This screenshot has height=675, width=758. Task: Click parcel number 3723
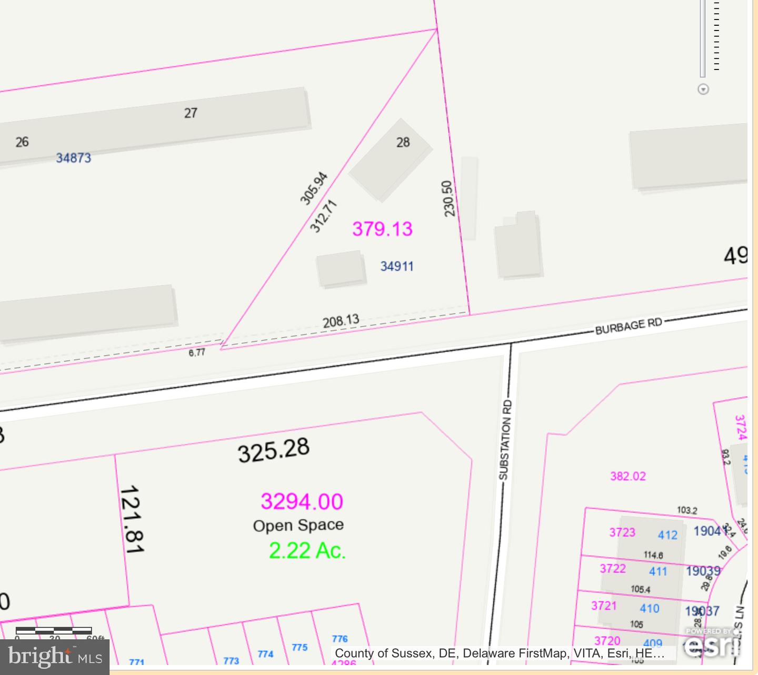pyautogui.click(x=622, y=532)
